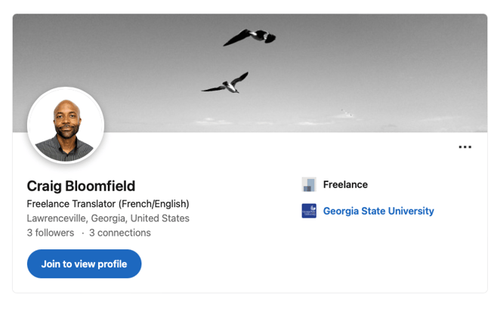Click the 3 followers count
The height and width of the screenshot is (309, 491).
(x=51, y=233)
